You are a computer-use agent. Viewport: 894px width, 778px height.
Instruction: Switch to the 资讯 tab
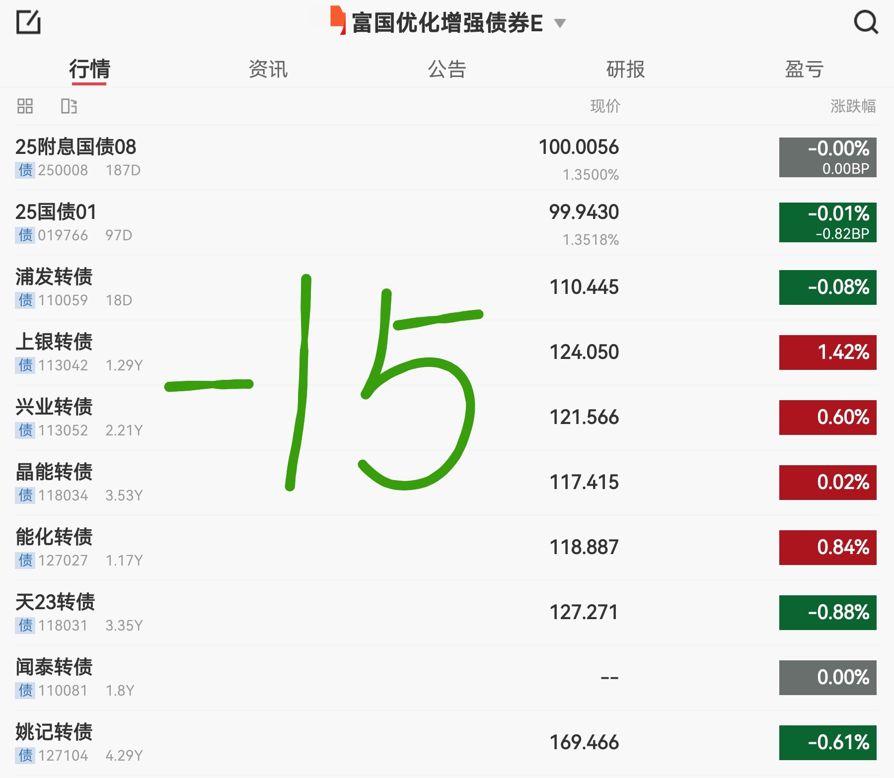(x=268, y=69)
